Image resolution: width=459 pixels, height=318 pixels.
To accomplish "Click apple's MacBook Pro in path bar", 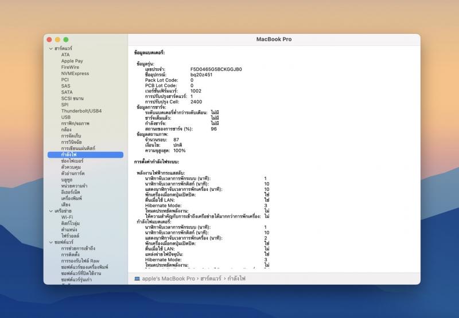I will coord(168,278).
